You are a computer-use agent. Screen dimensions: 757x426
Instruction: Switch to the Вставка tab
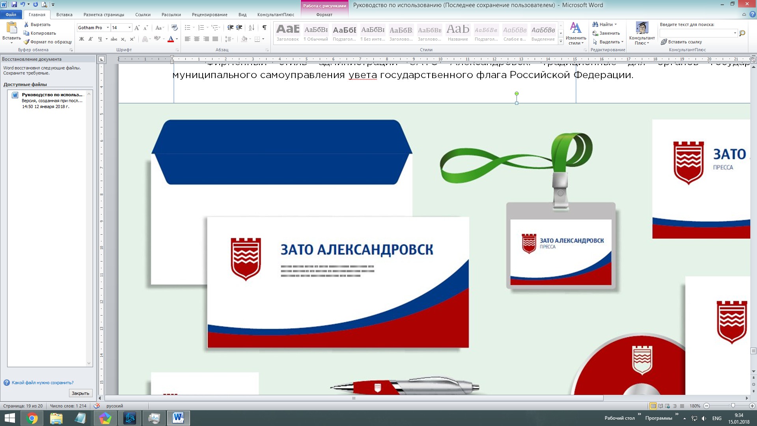[64, 15]
